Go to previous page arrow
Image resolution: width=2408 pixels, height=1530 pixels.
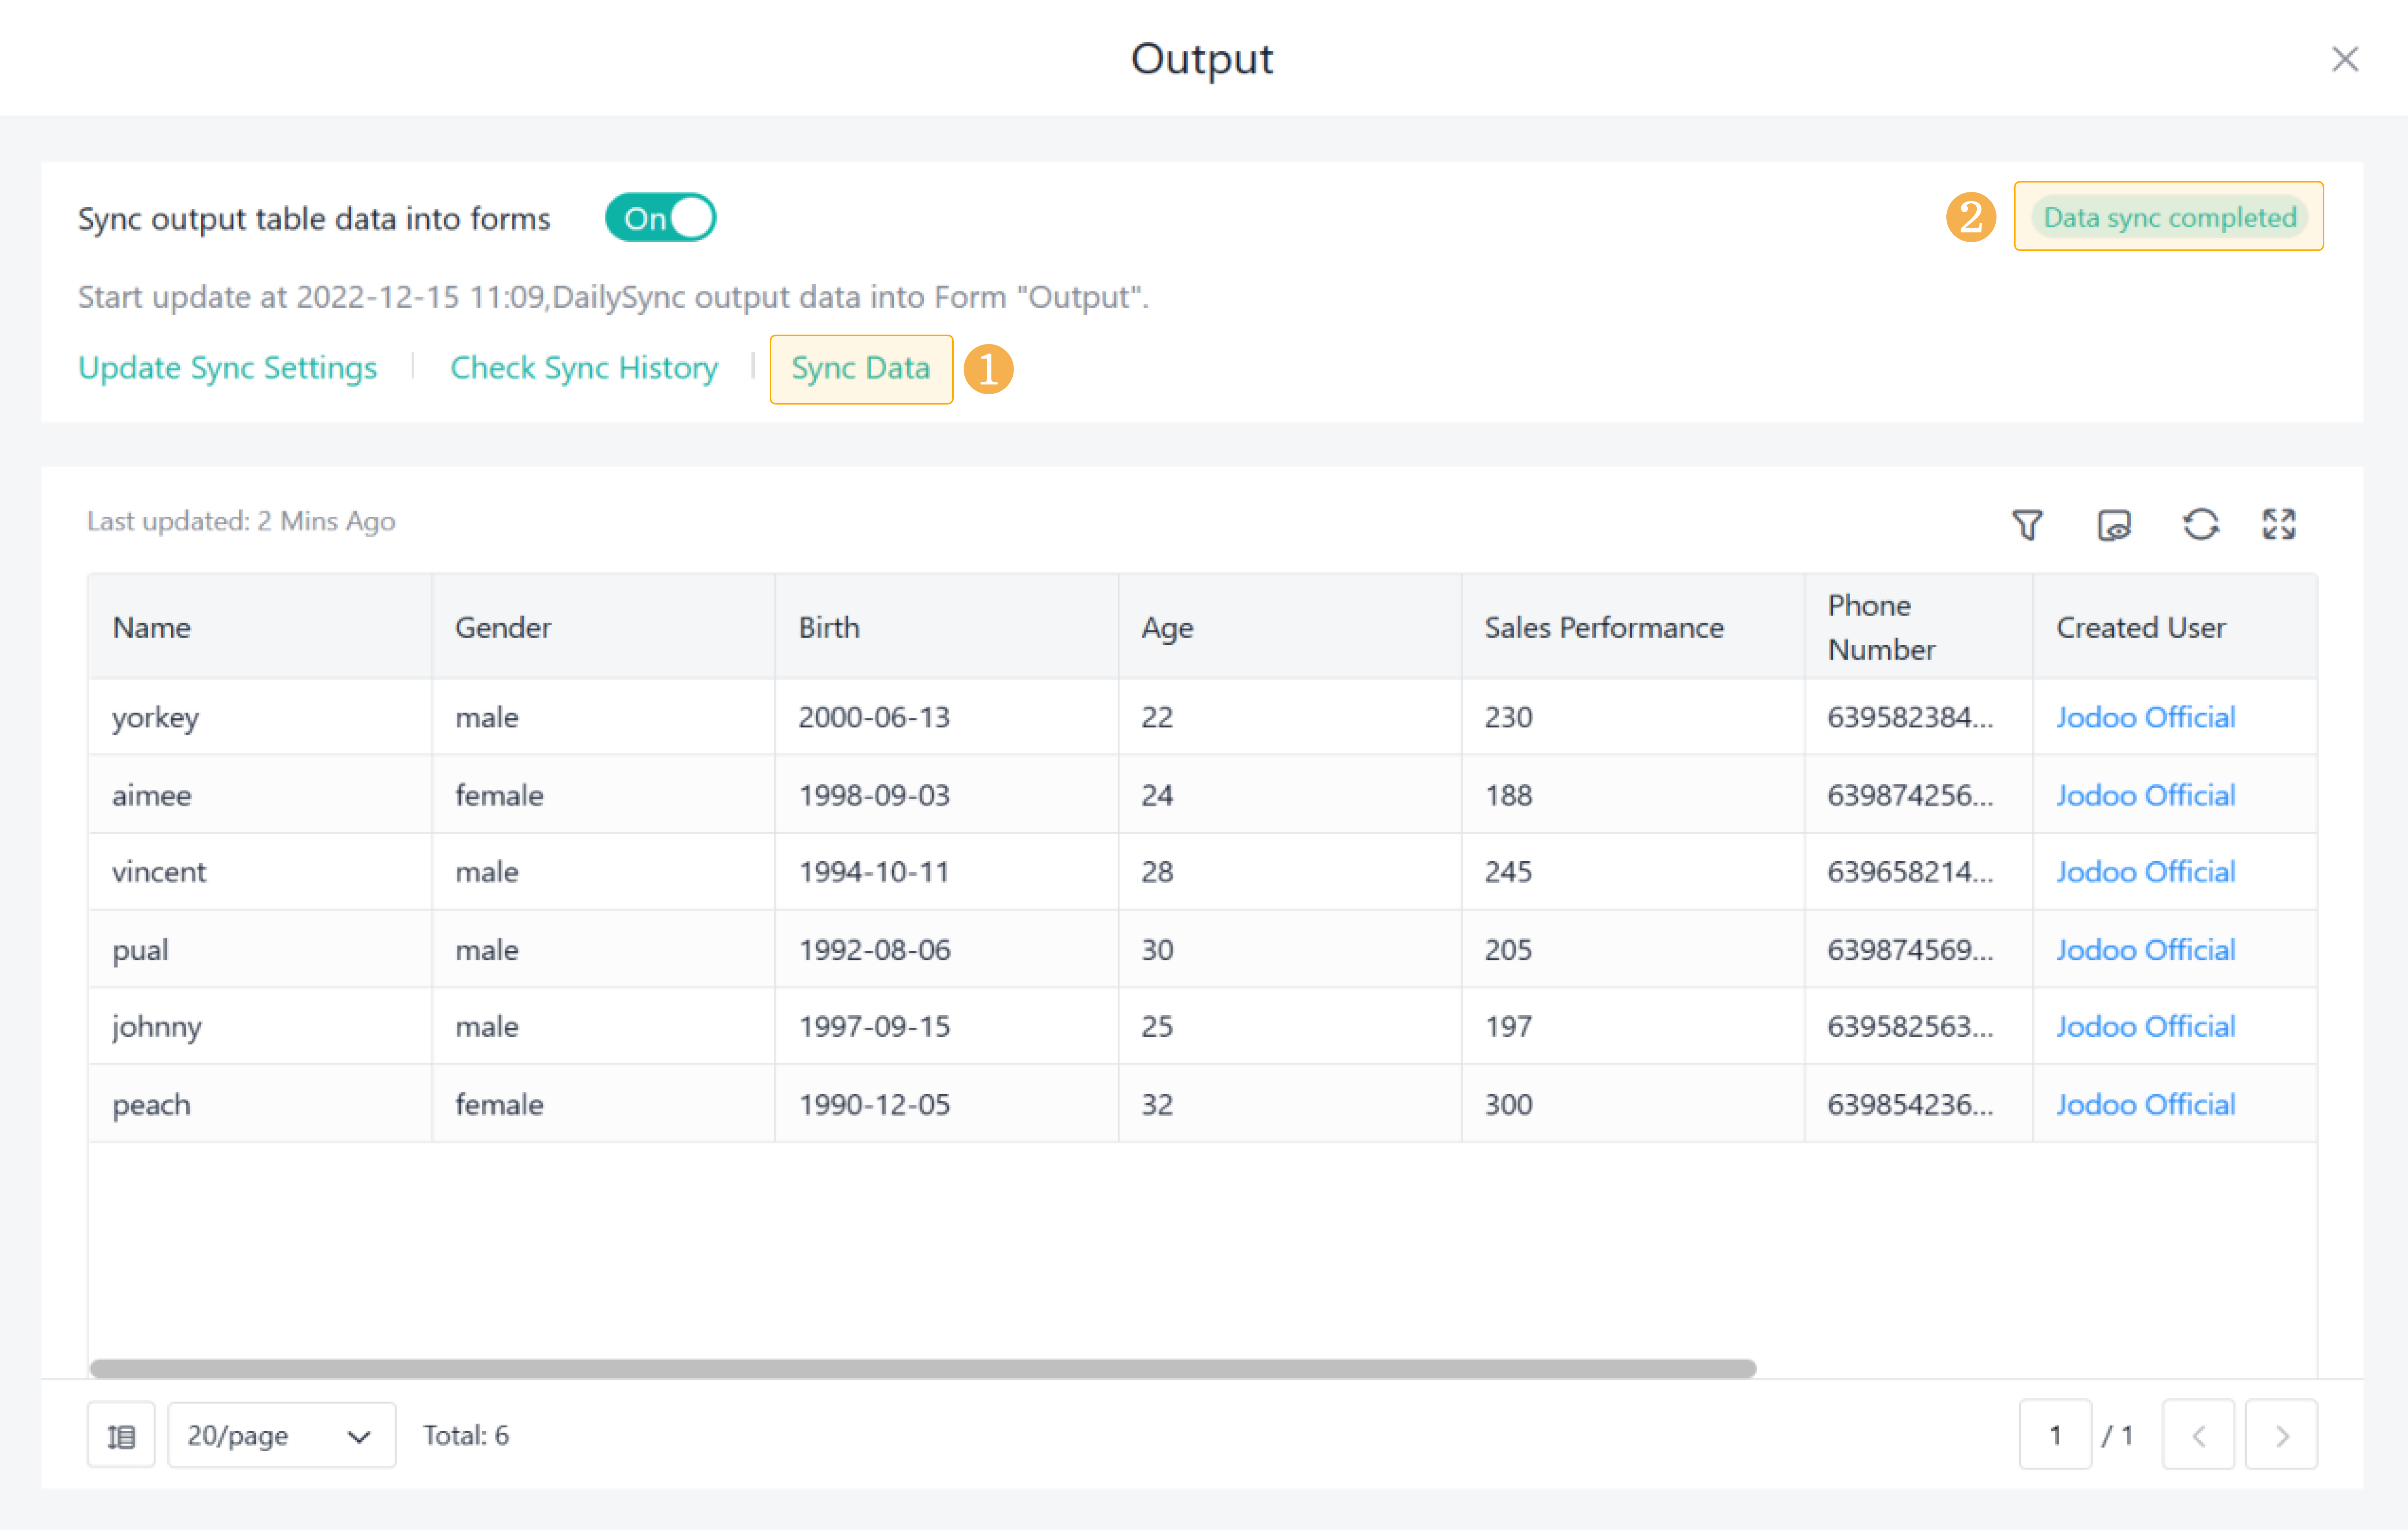[x=2198, y=1435]
